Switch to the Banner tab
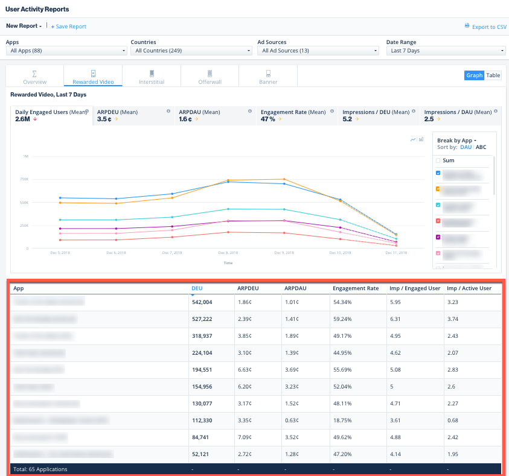This screenshot has width=509, height=476. (x=268, y=76)
